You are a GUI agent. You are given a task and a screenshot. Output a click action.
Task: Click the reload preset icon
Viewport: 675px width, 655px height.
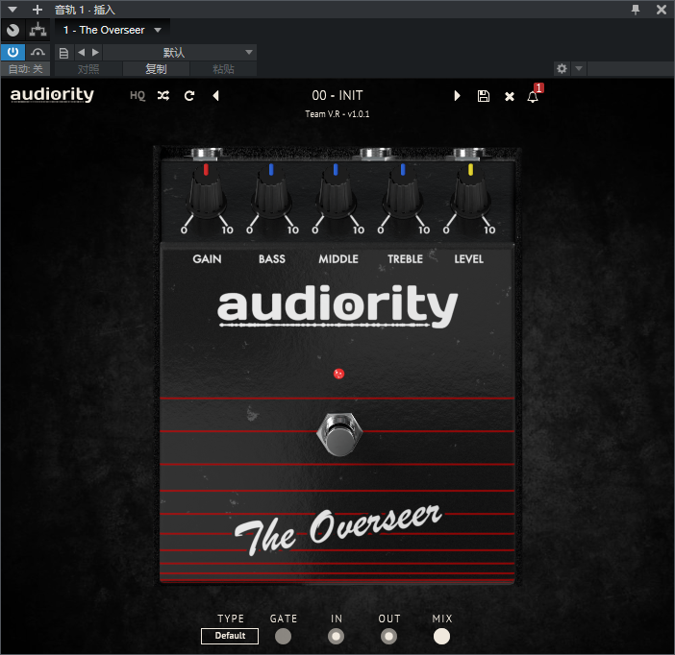pos(189,95)
